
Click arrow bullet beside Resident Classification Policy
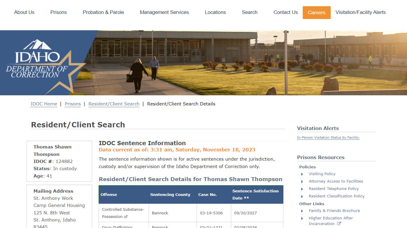click(x=302, y=197)
